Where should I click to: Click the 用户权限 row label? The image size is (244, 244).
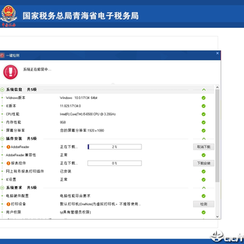[x=14, y=212]
